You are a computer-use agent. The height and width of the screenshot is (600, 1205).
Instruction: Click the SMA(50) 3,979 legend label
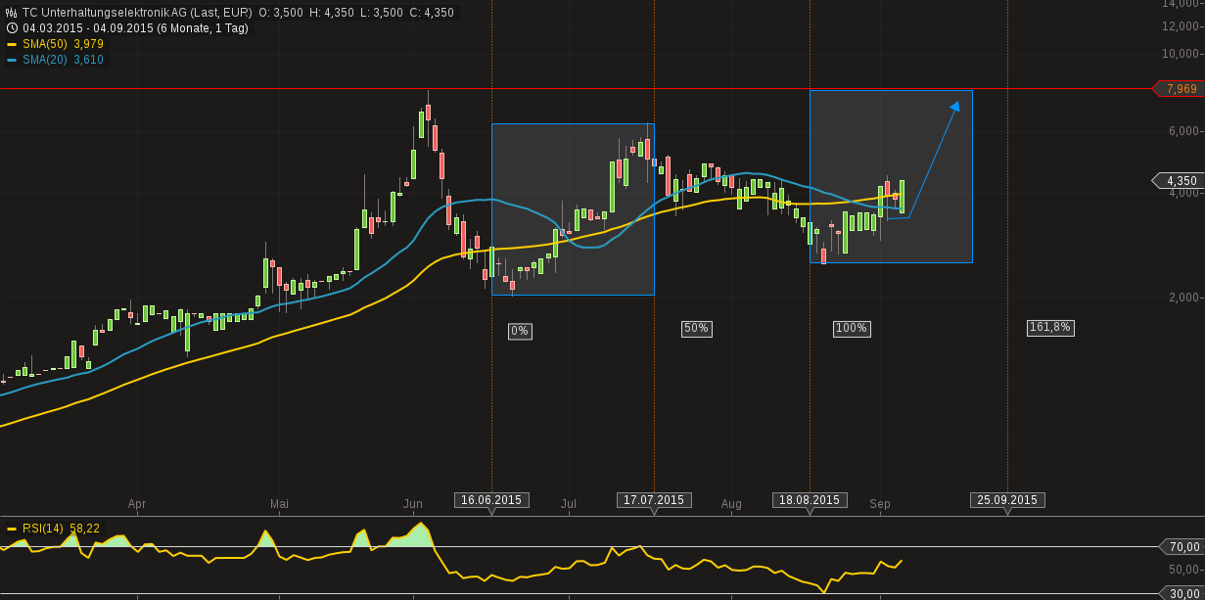point(63,44)
